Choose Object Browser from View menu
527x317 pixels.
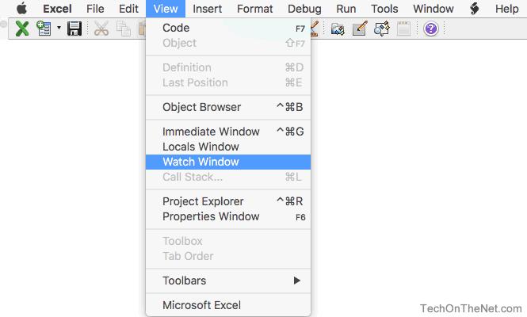(x=228, y=107)
